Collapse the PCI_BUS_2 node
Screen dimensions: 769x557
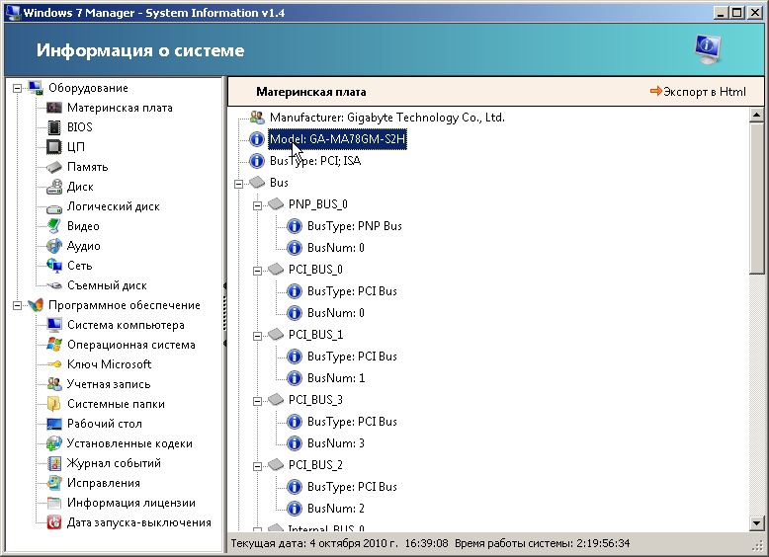click(257, 466)
